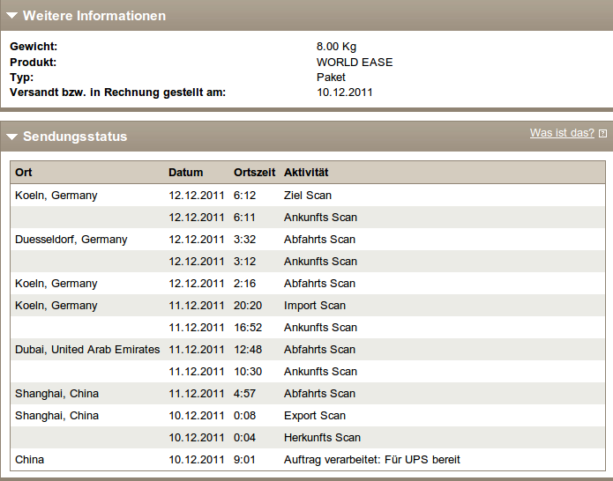
Task: Click the Duesseldorf, Germany location cell
Action: 71,240
